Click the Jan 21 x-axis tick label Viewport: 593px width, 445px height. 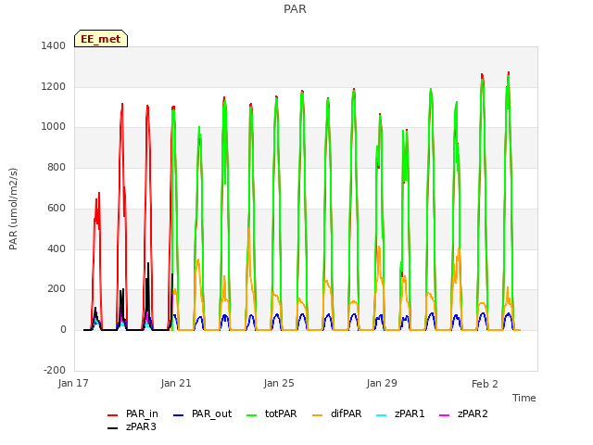tap(176, 383)
